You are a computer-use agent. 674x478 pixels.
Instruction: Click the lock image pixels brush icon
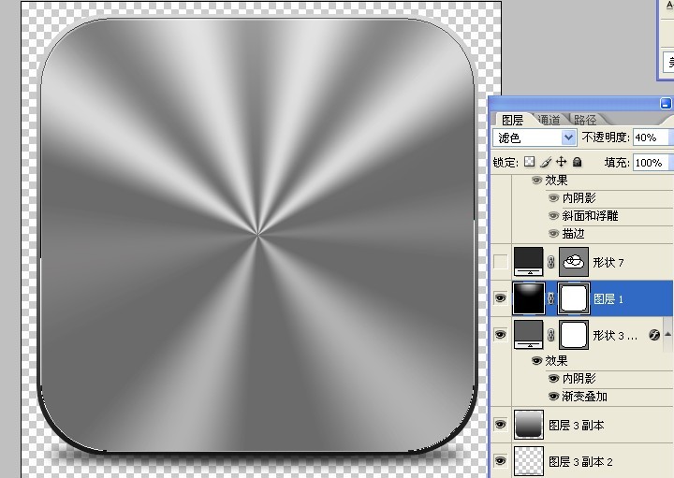(546, 162)
